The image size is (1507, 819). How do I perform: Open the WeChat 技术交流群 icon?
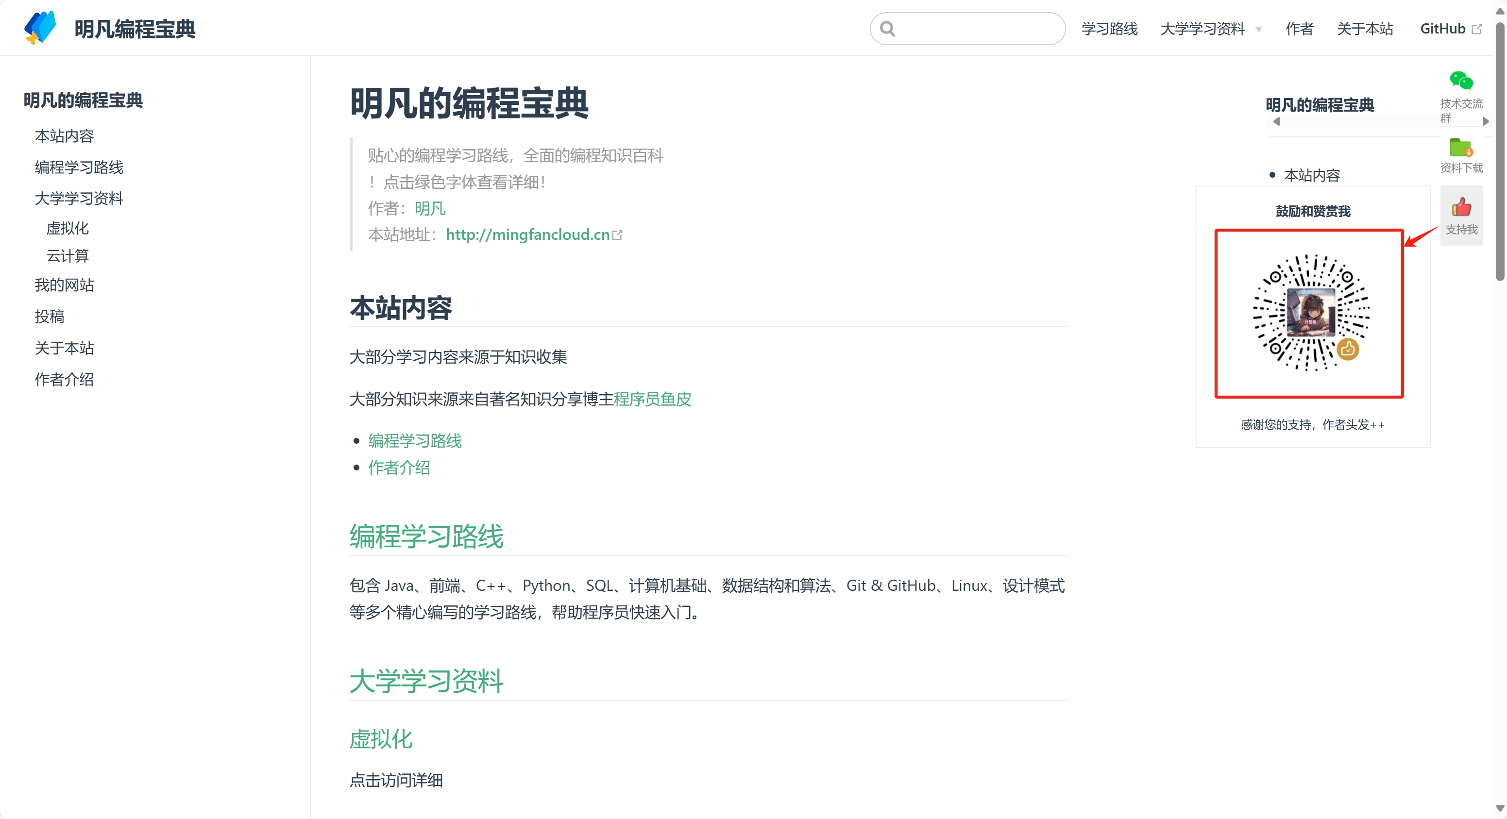(1461, 80)
